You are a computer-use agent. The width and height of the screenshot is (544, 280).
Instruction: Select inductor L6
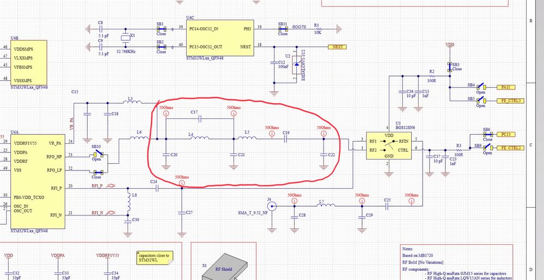pos(139,138)
